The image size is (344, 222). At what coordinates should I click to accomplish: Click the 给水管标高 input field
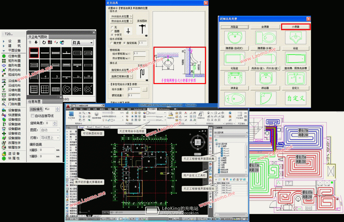(139, 53)
